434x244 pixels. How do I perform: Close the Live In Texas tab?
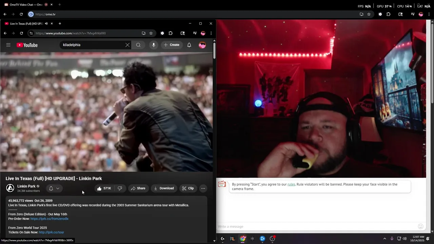click(52, 23)
